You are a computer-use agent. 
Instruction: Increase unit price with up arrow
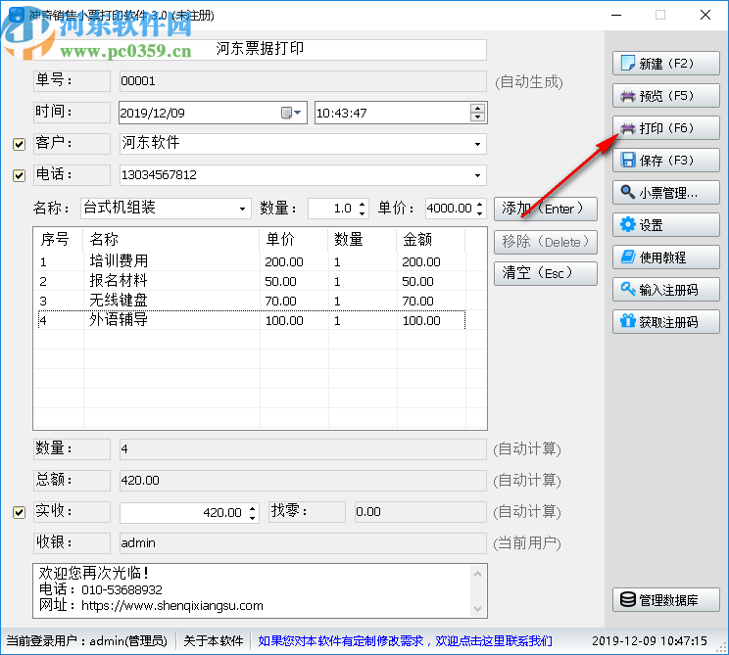[x=480, y=204]
